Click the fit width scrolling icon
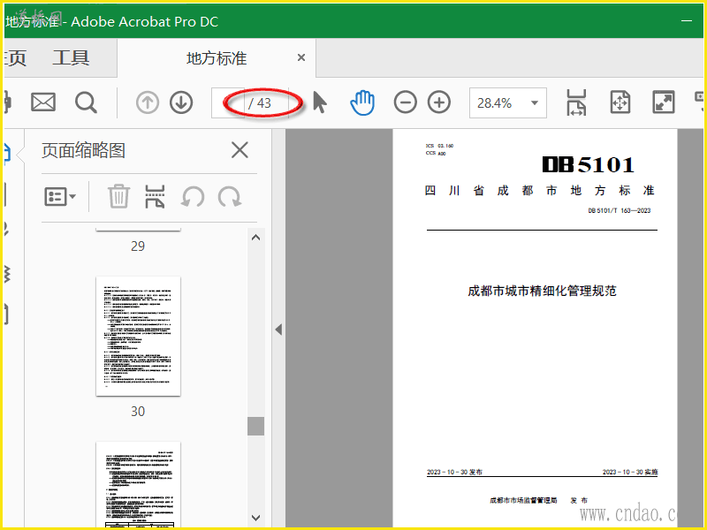The image size is (707, 530). pyautogui.click(x=576, y=102)
